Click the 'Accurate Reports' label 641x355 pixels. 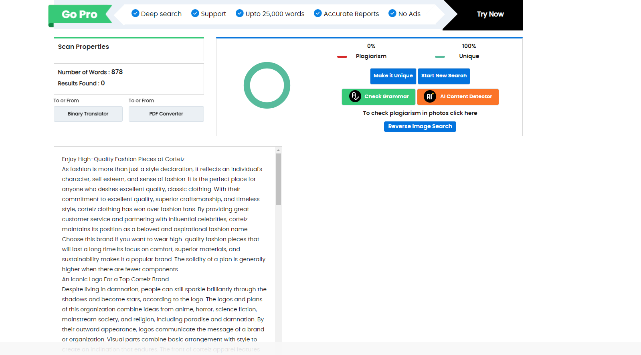[351, 14]
